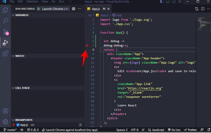Open the Extensions view icon
The image size is (211, 133).
pyautogui.click(x=5, y=54)
